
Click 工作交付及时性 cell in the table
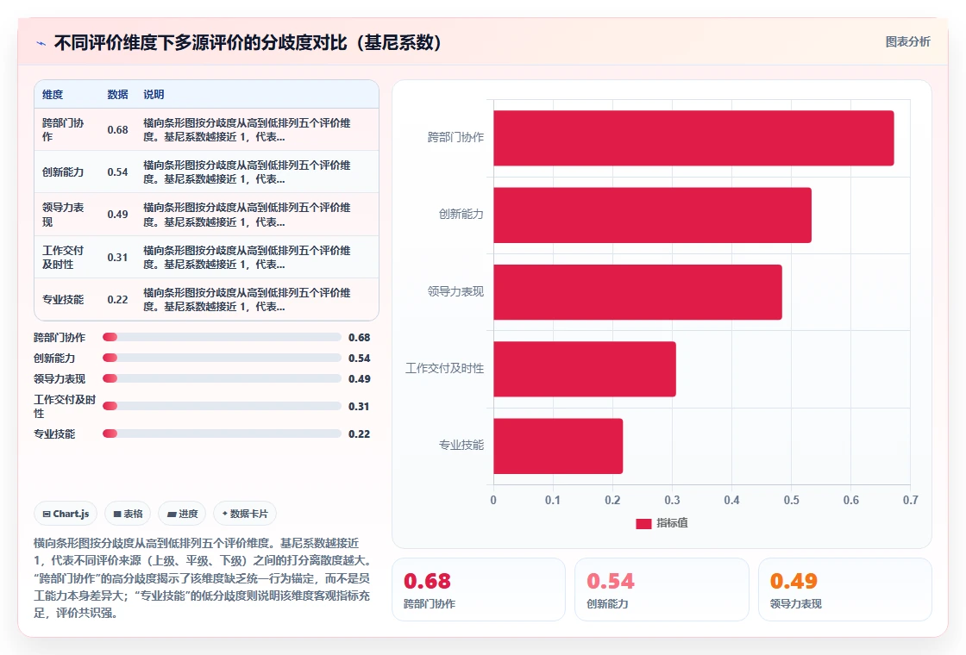63,258
